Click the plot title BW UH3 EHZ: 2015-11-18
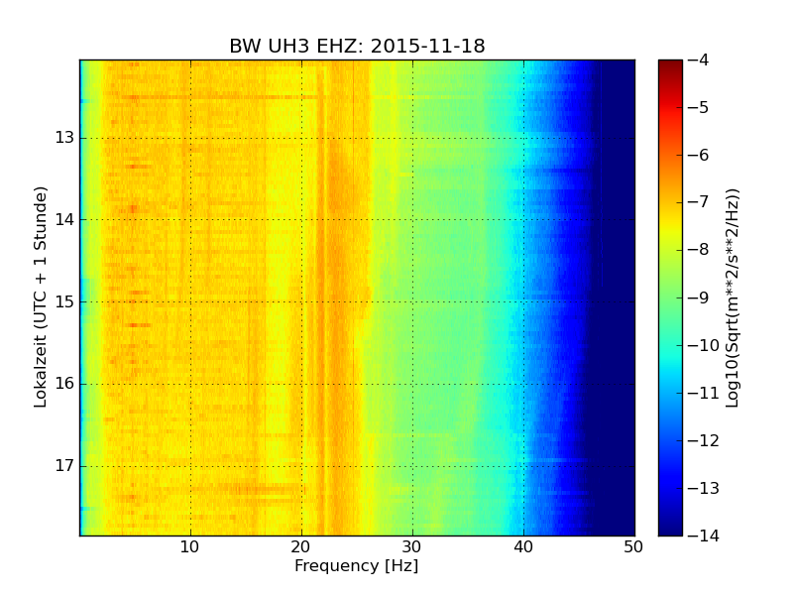 (357, 46)
